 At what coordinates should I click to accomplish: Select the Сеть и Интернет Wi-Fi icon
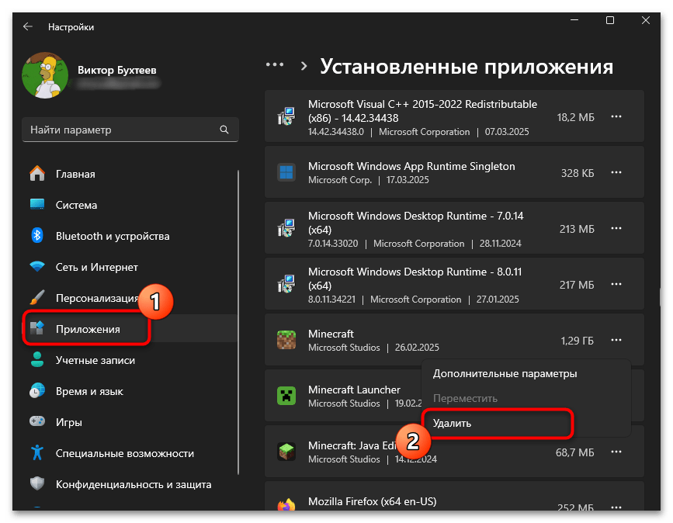[x=37, y=266]
